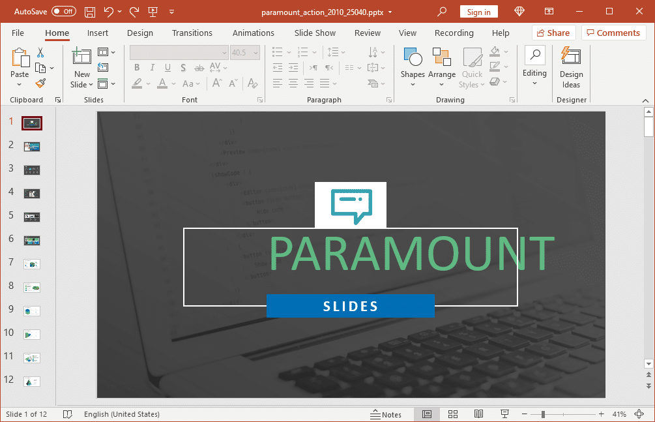The height and width of the screenshot is (422, 655).
Task: Open Reading View from status bar
Action: point(478,414)
